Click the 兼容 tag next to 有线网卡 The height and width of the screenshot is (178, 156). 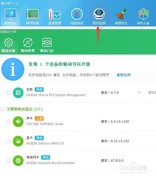click(x=45, y=157)
